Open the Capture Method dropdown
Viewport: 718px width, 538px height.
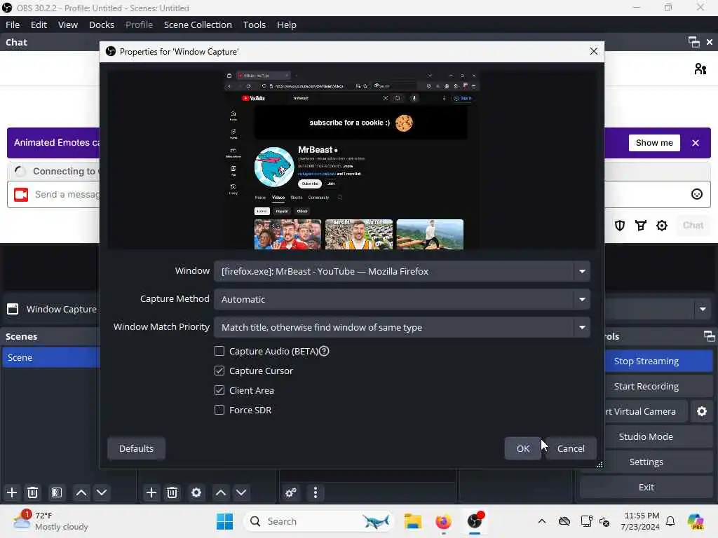tap(402, 299)
